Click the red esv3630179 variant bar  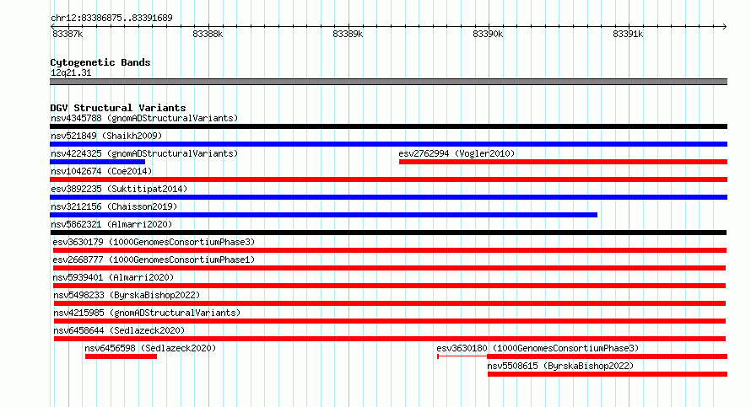390,250
